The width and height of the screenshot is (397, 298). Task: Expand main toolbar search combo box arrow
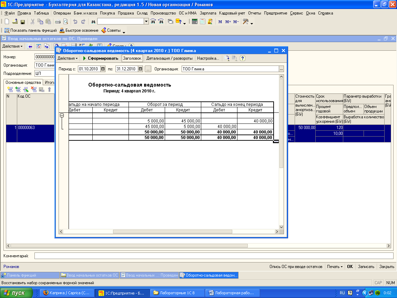click(x=146, y=21)
